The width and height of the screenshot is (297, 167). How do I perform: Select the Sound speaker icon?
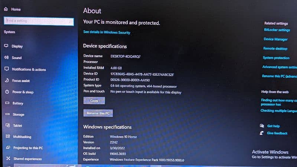(6, 58)
